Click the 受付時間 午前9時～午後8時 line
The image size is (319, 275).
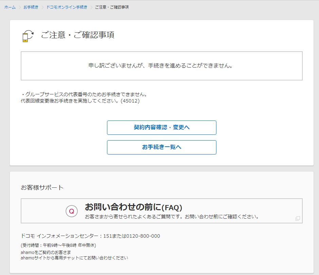point(58,245)
